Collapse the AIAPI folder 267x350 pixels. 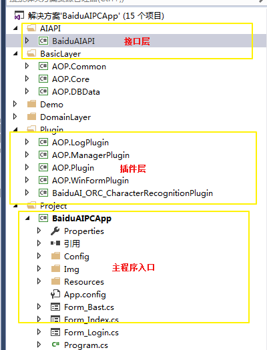click(x=15, y=29)
